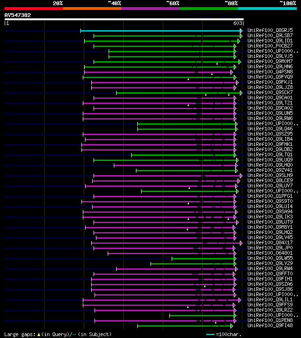This screenshot has width=301, height=338.
Task: Select the UniRef100_Q9LDB2 label
Action: 270,149
